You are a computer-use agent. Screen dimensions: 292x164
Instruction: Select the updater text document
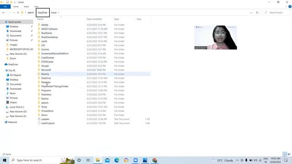[x=45, y=119]
